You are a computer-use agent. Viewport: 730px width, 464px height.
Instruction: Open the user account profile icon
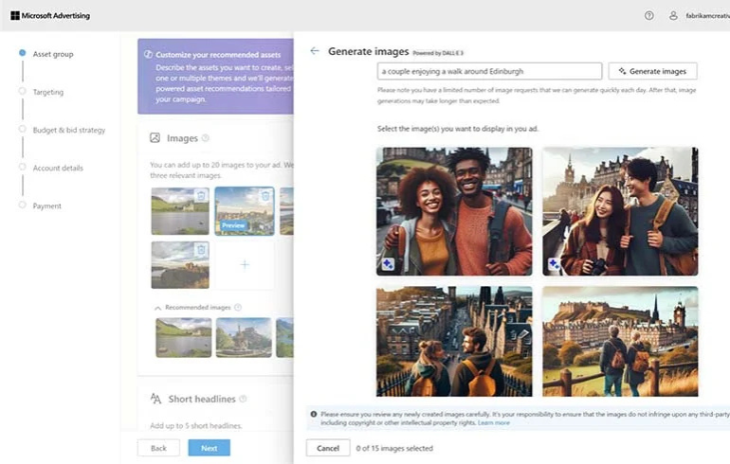click(673, 16)
